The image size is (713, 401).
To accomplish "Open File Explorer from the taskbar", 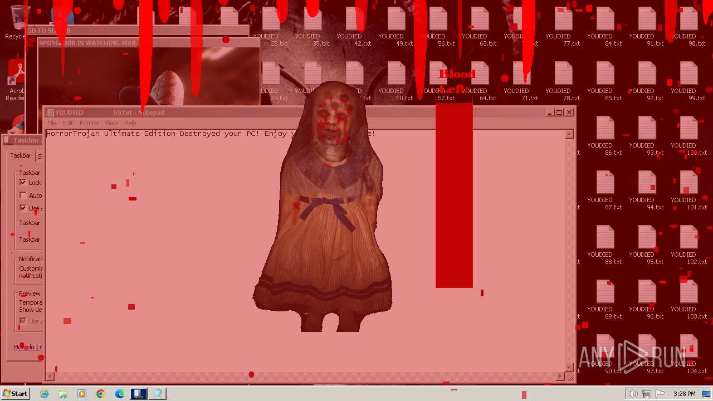I will (63, 394).
